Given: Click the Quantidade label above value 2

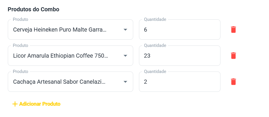Looking at the screenshot, I should (x=155, y=72).
